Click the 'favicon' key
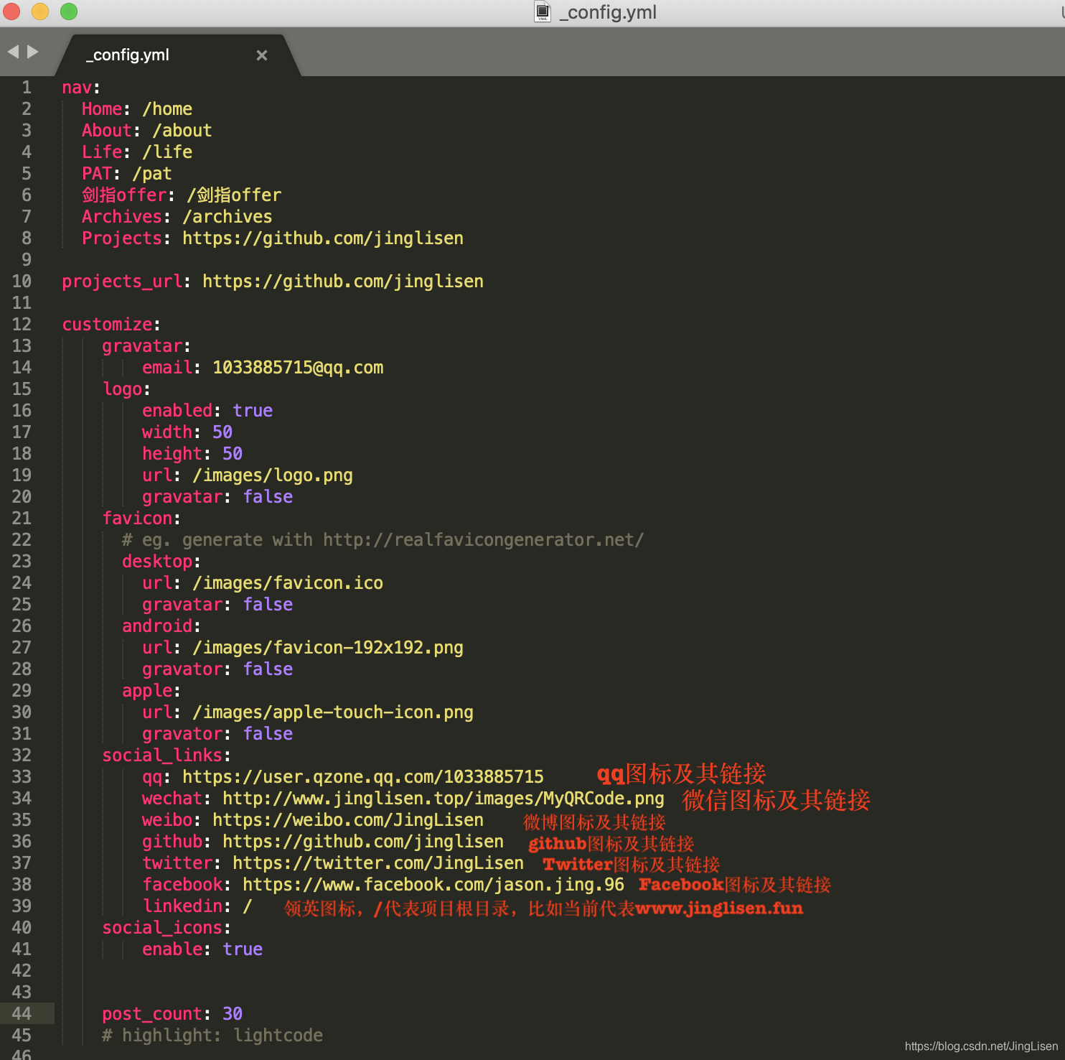 coord(137,519)
